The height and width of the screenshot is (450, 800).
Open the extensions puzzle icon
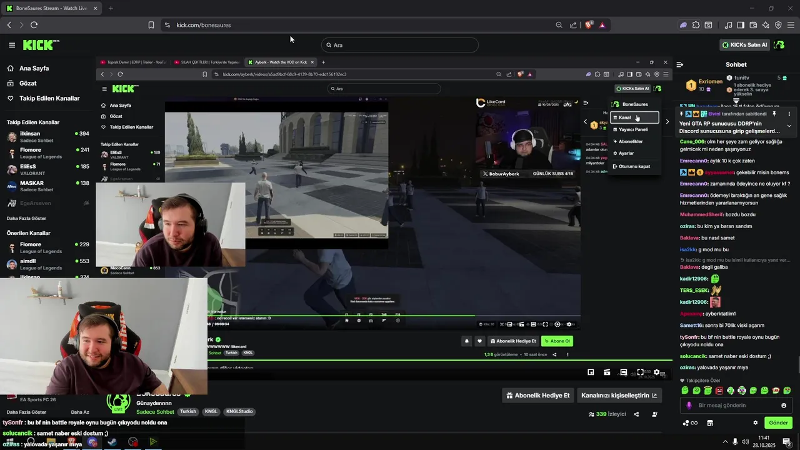696,25
